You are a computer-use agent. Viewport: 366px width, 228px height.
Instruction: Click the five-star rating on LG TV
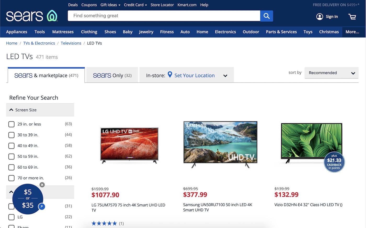coord(104,223)
